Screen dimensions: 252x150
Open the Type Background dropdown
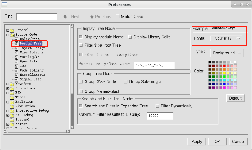pos(227,53)
